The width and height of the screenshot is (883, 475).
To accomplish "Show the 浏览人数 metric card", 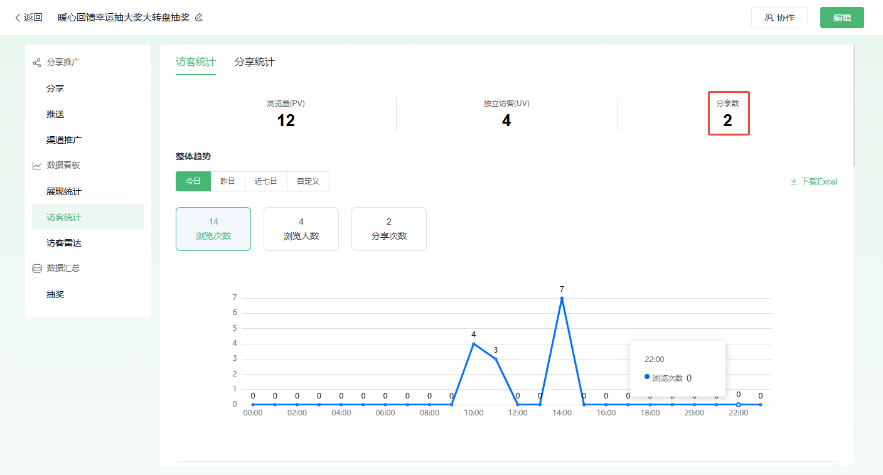I will [301, 229].
